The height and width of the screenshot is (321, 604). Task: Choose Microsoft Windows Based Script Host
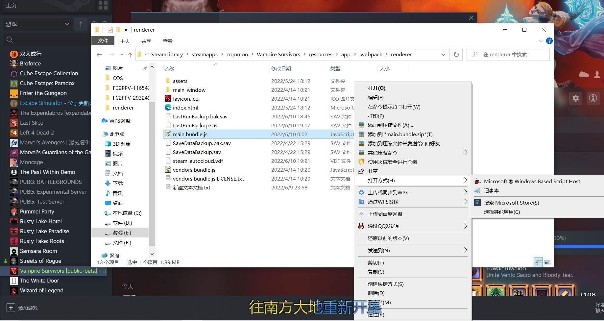click(x=532, y=181)
